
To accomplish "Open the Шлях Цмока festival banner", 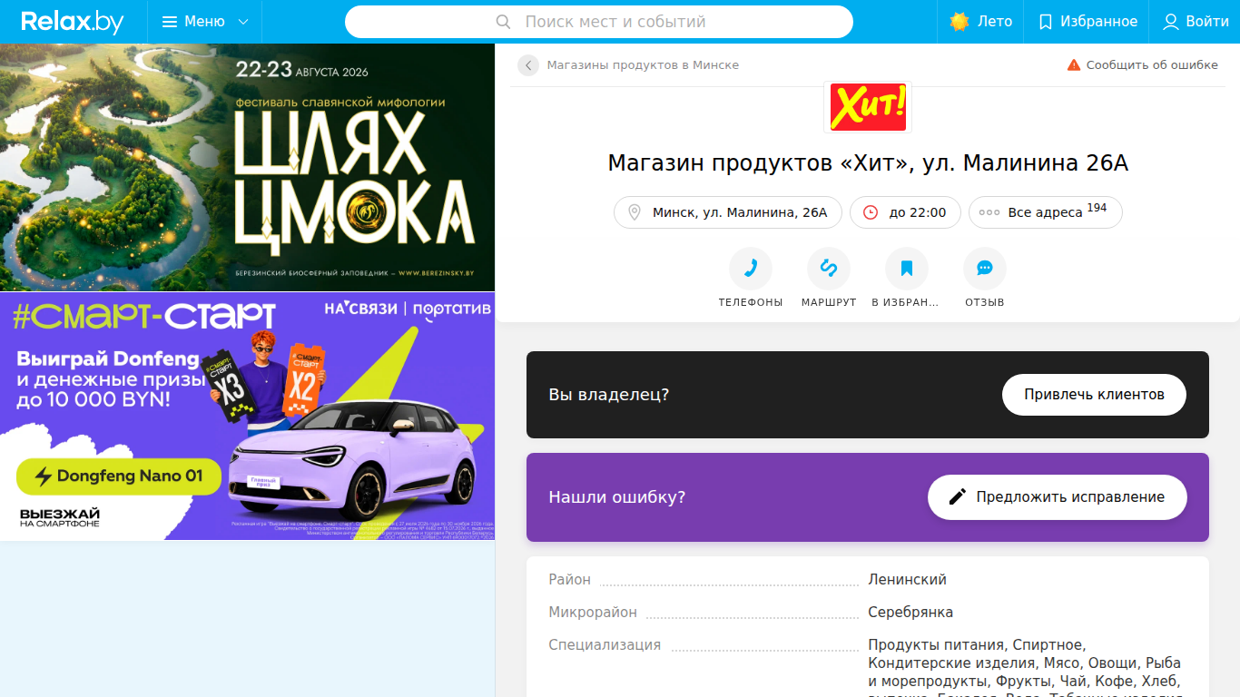I will point(247,167).
